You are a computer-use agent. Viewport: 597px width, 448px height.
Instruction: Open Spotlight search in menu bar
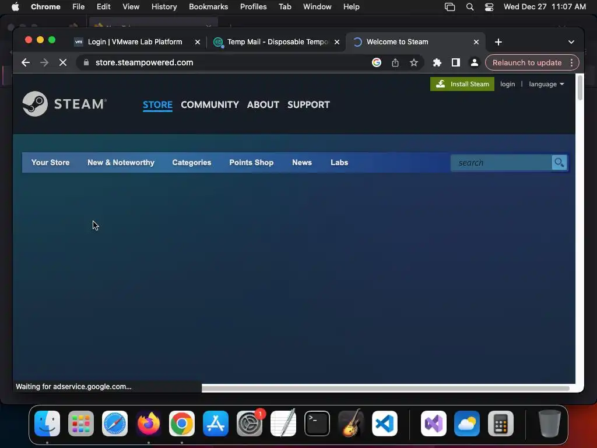470,7
